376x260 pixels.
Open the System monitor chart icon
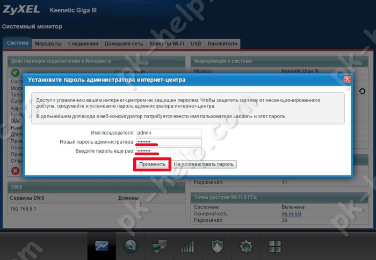[x=102, y=246]
